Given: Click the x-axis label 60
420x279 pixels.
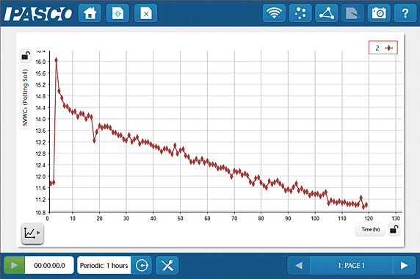Looking at the screenshot, I should (207, 219).
